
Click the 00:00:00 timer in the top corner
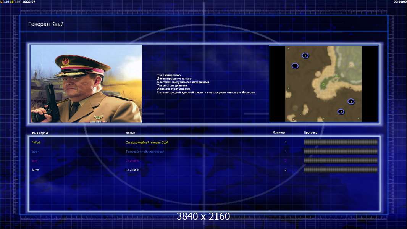coord(400,2)
